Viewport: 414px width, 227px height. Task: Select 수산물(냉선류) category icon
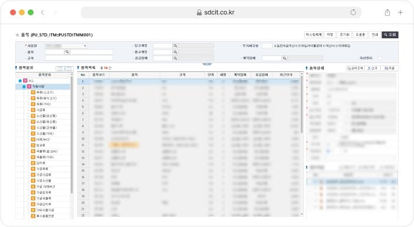(33, 116)
